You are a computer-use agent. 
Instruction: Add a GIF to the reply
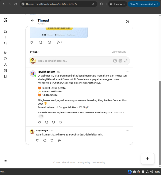pos(120,61)
